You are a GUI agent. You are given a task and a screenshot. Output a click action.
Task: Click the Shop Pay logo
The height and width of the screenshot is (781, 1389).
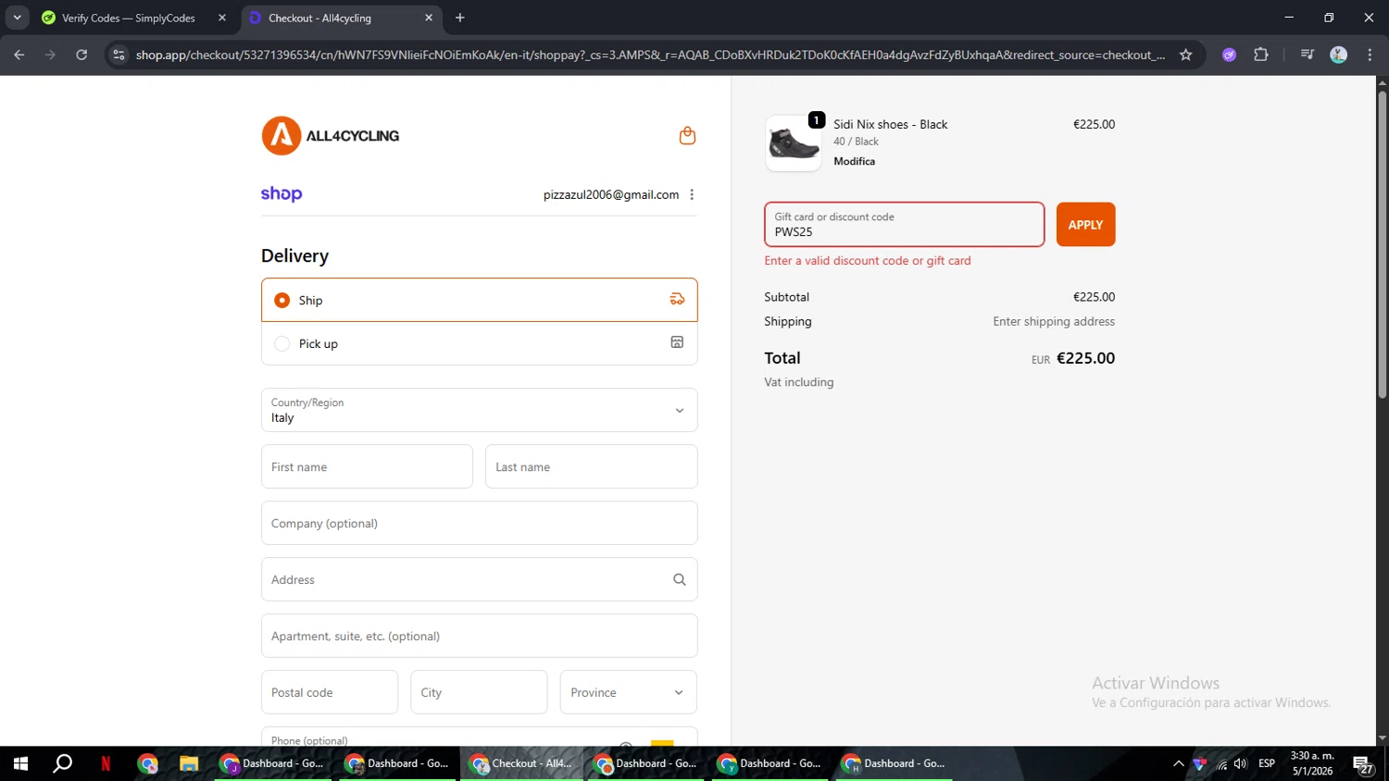282,194
